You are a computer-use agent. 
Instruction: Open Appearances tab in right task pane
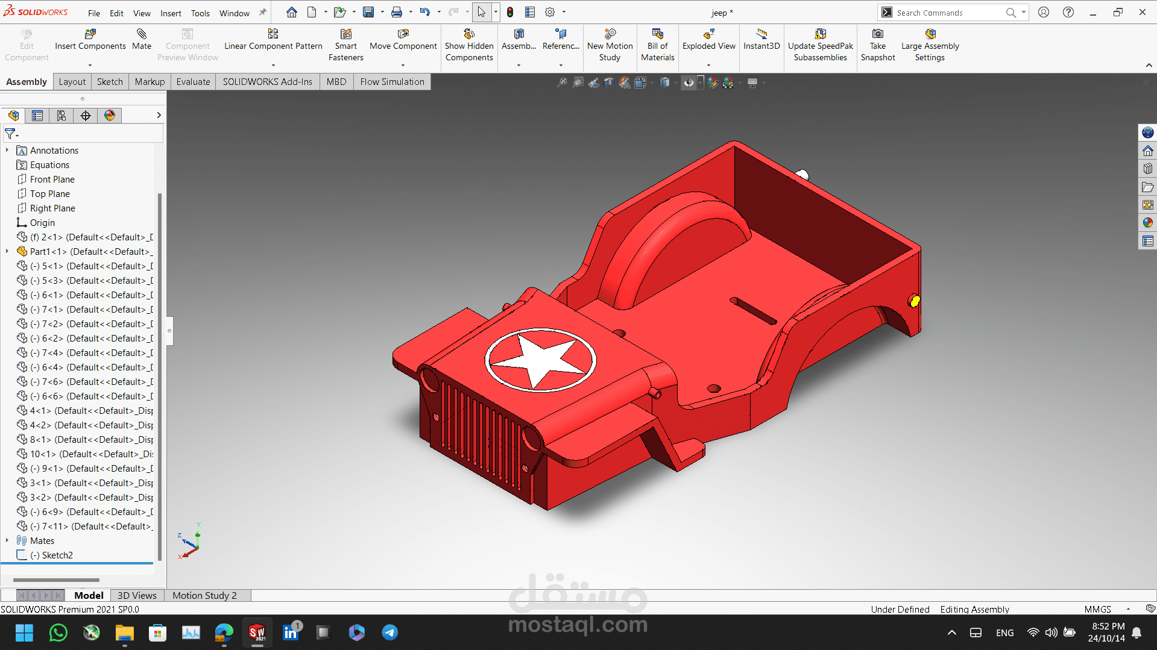[1148, 223]
